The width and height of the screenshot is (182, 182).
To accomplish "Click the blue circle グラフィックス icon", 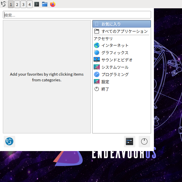I will tap(97, 53).
